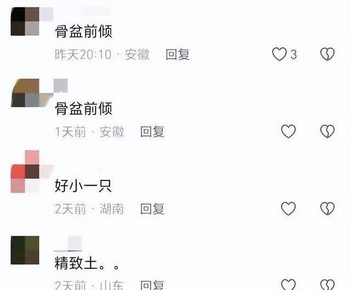Reply to the 1天前 安徽 comment

(152, 132)
